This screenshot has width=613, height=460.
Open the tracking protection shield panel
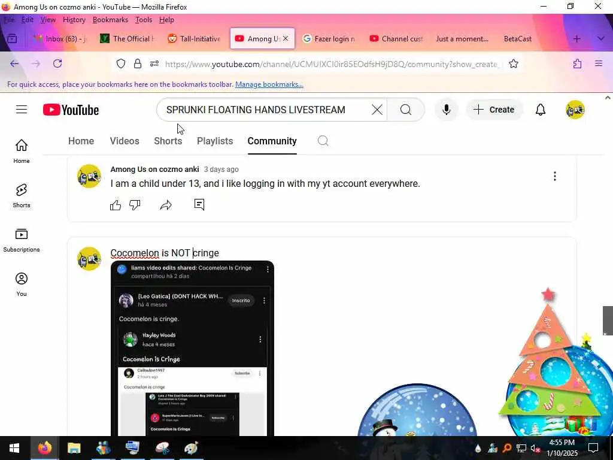(121, 63)
